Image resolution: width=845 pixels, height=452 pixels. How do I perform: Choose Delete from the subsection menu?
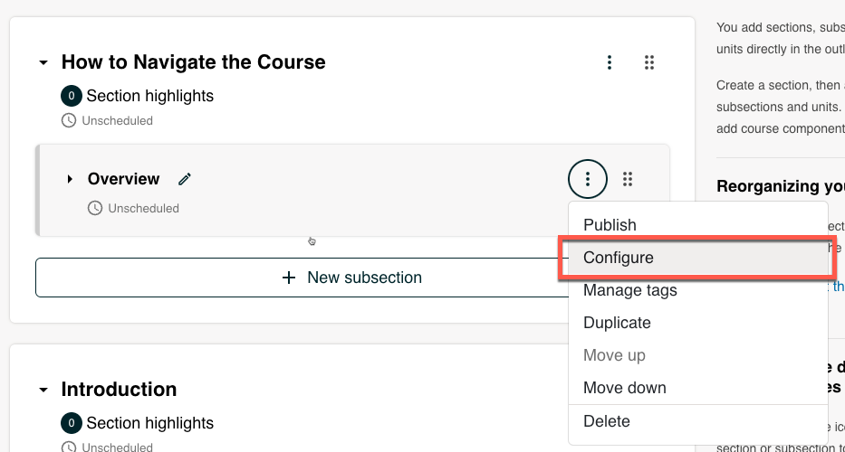coord(607,421)
